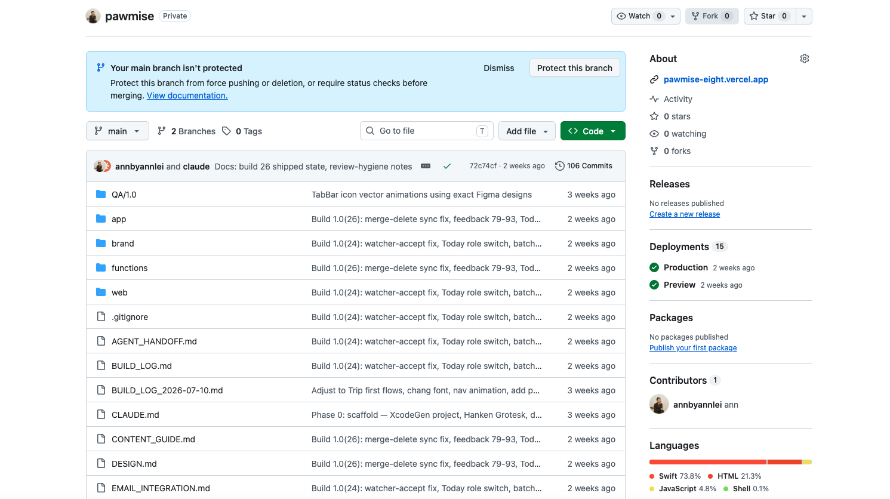
Task: Click the DESIGN.md file icon
Action: click(101, 464)
